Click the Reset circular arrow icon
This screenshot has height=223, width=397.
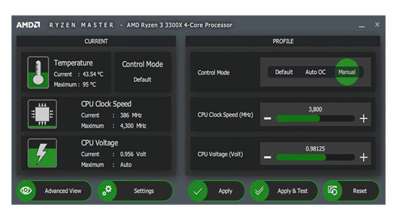(x=332, y=190)
